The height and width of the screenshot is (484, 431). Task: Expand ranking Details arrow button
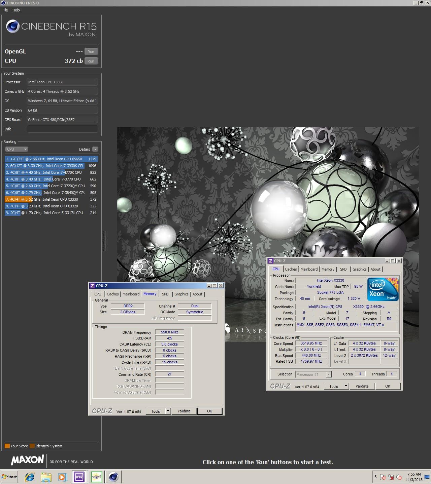(95, 149)
